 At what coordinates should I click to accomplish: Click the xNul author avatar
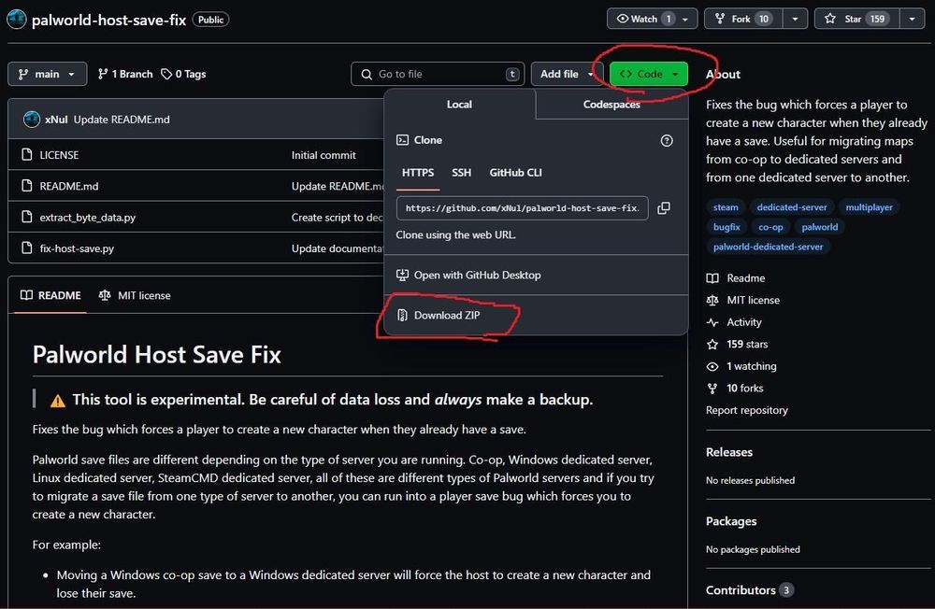pyautogui.click(x=30, y=120)
